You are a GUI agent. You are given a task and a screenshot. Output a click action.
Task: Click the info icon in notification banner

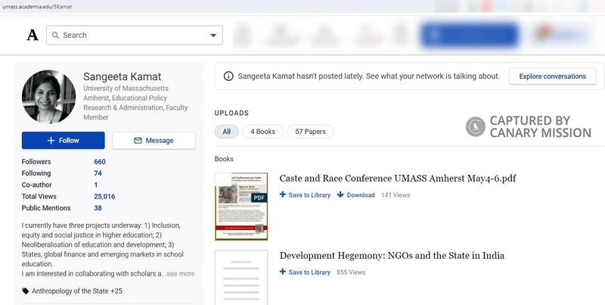[x=228, y=76]
